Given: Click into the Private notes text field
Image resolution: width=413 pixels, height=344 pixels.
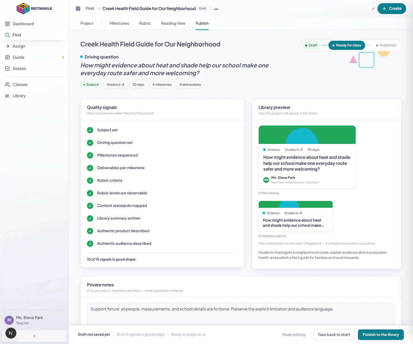Looking at the screenshot, I should [x=241, y=314].
